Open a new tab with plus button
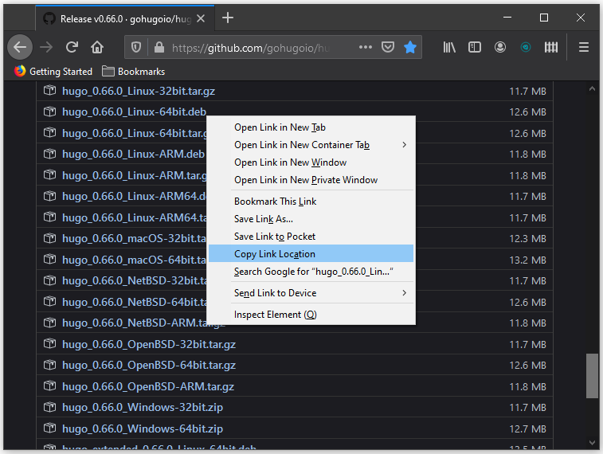This screenshot has width=603, height=454. [228, 18]
